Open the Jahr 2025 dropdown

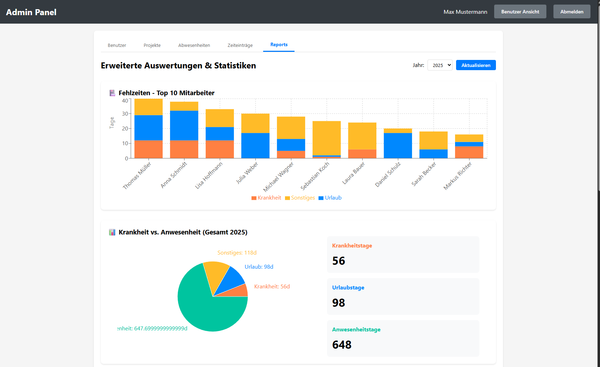(440, 65)
